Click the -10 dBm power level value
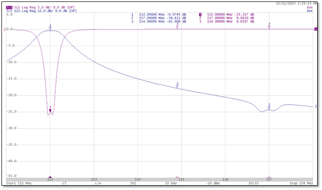This screenshot has width=322, height=190. click(213, 183)
